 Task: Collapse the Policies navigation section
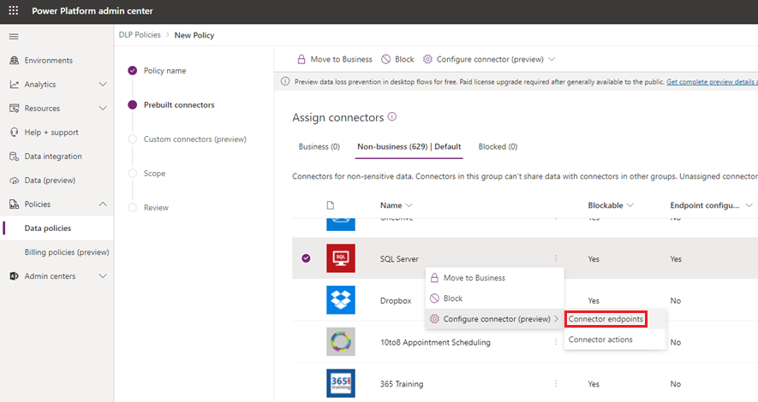[x=103, y=204]
